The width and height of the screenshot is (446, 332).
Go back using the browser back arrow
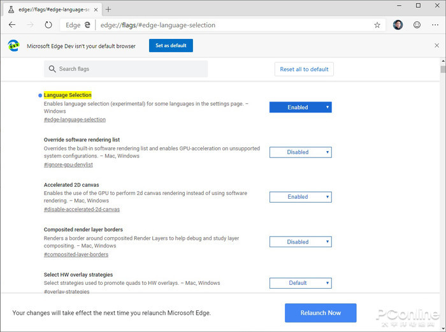[x=12, y=25]
